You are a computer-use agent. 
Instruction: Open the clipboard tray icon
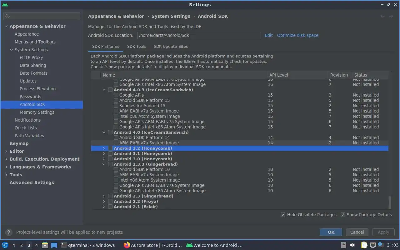[364, 245]
